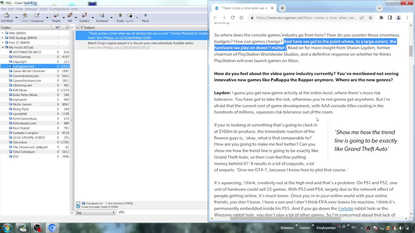Open a new browser tab
Viewport: 415px width, 233px height.
click(282, 8)
